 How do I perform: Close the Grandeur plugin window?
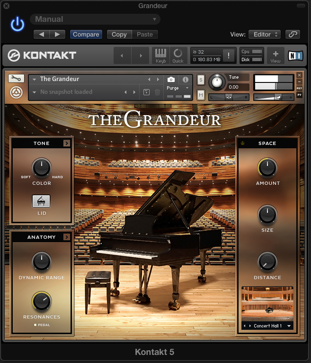click(7, 6)
